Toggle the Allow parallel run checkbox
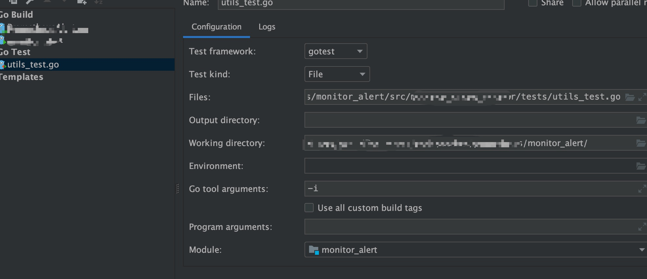 (x=577, y=3)
